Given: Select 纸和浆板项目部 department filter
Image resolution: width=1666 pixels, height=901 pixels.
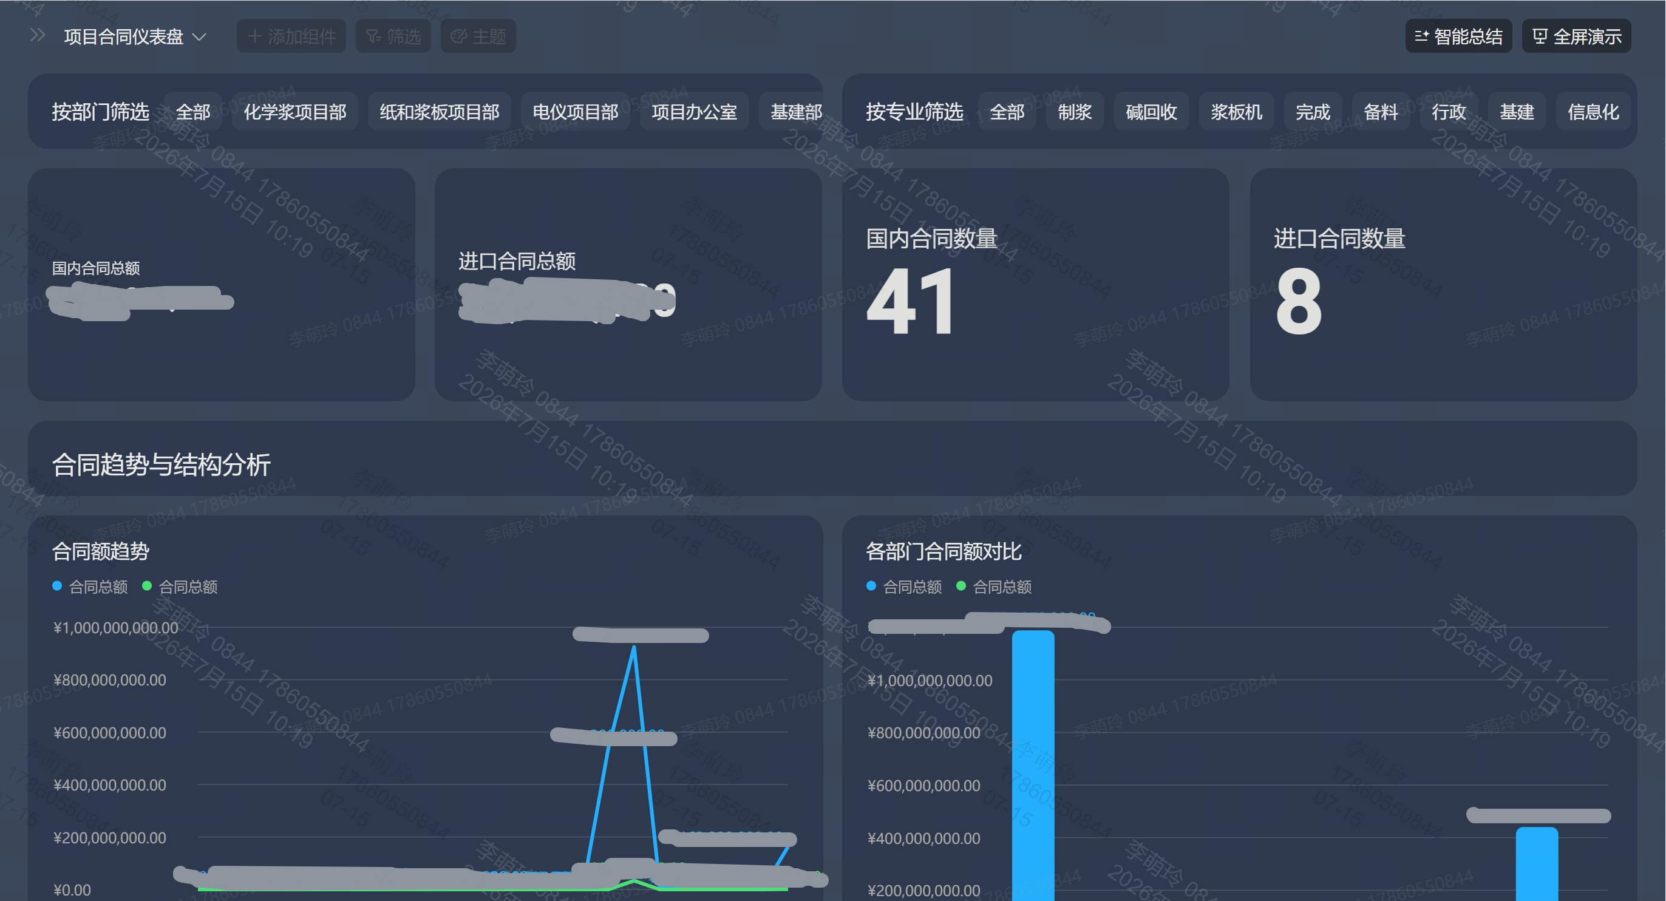Looking at the screenshot, I should pos(439,112).
